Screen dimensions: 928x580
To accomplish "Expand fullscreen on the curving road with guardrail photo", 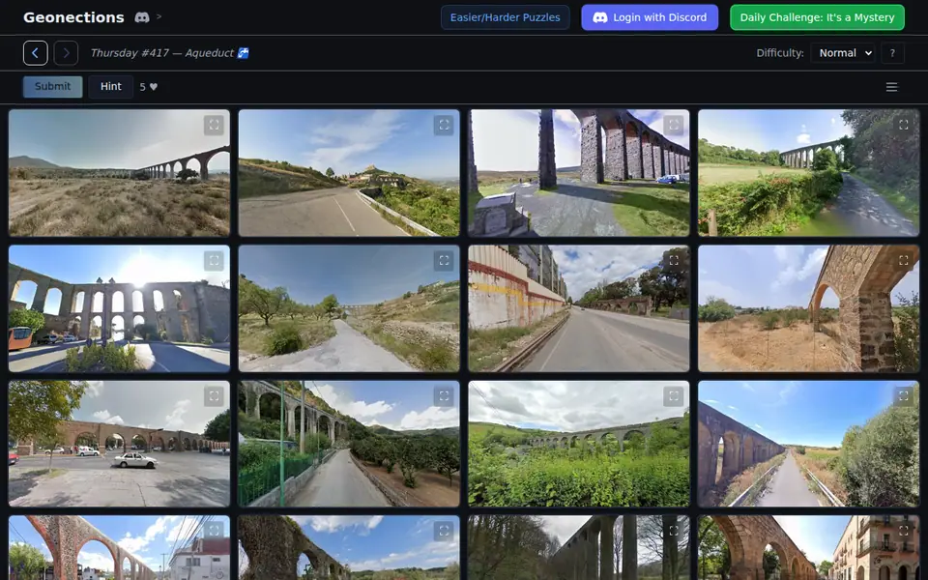I will (444, 125).
